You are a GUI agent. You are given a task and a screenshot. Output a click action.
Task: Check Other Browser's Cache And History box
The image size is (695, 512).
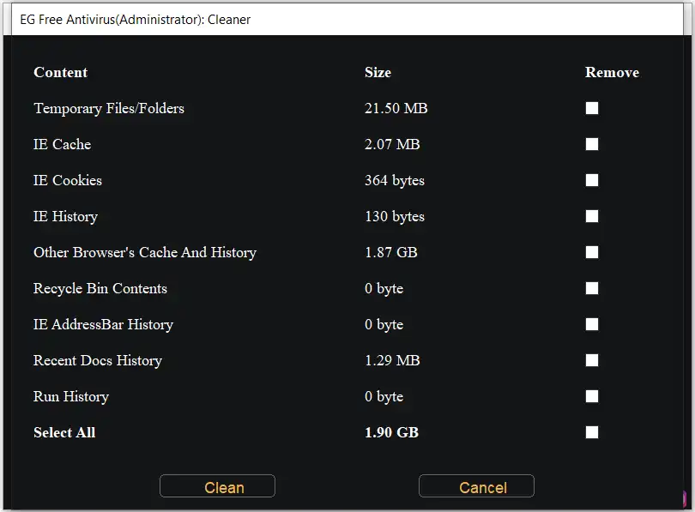592,252
